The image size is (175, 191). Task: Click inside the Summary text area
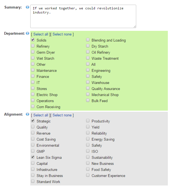[83, 17]
